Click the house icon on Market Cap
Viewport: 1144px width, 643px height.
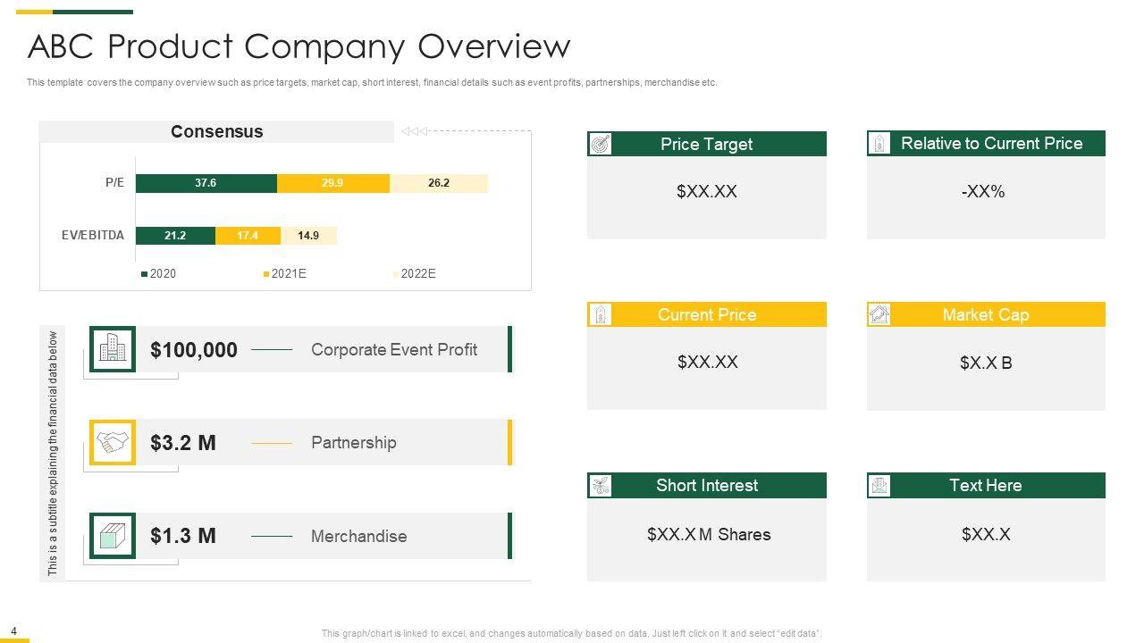[880, 314]
